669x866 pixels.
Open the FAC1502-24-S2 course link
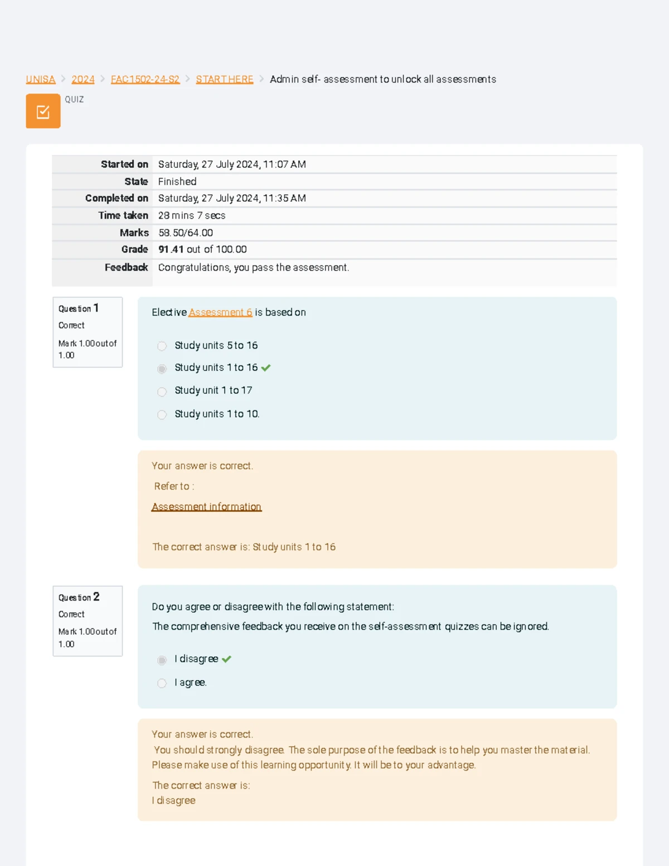144,79
